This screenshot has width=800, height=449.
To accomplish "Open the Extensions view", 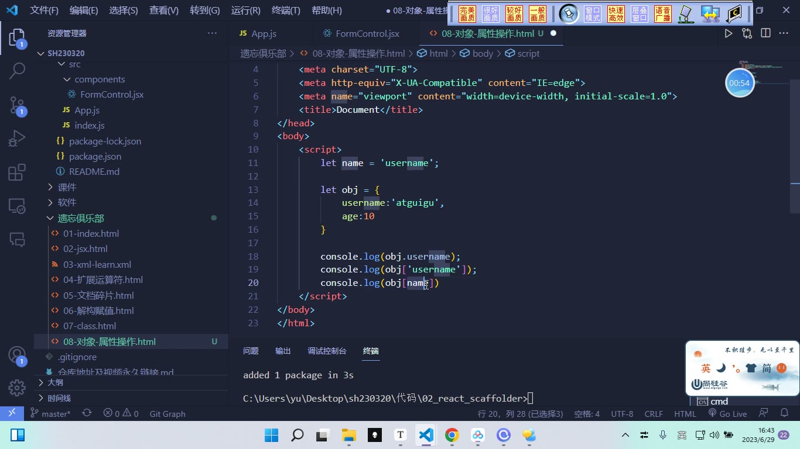I will 17,172.
